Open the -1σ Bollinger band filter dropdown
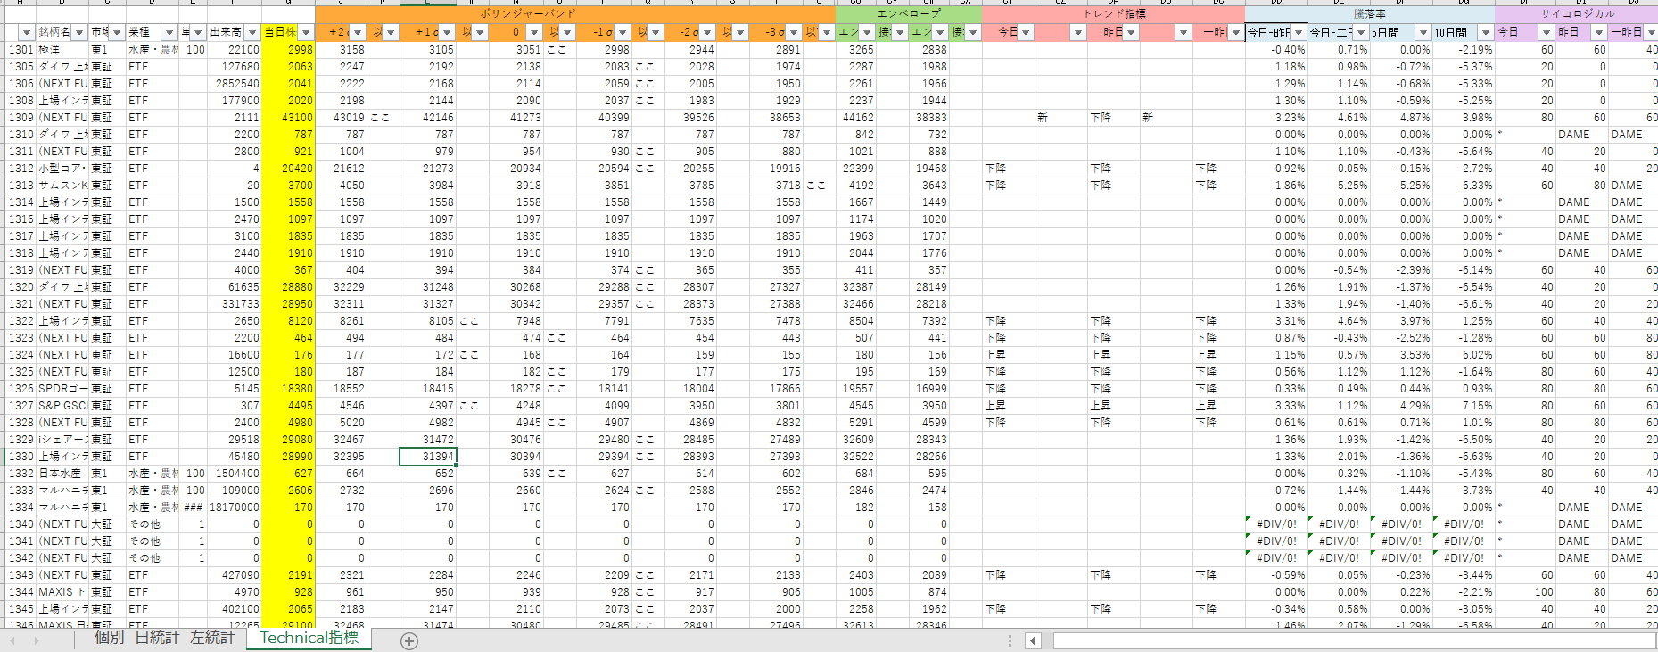 (623, 33)
